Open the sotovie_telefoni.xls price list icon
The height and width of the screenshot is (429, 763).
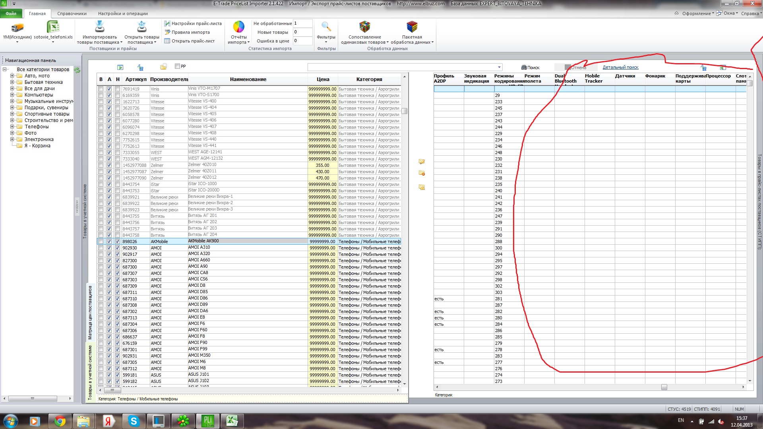click(53, 27)
